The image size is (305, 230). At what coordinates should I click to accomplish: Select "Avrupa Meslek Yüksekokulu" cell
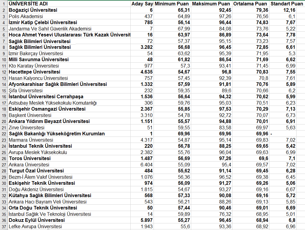[69, 152]
